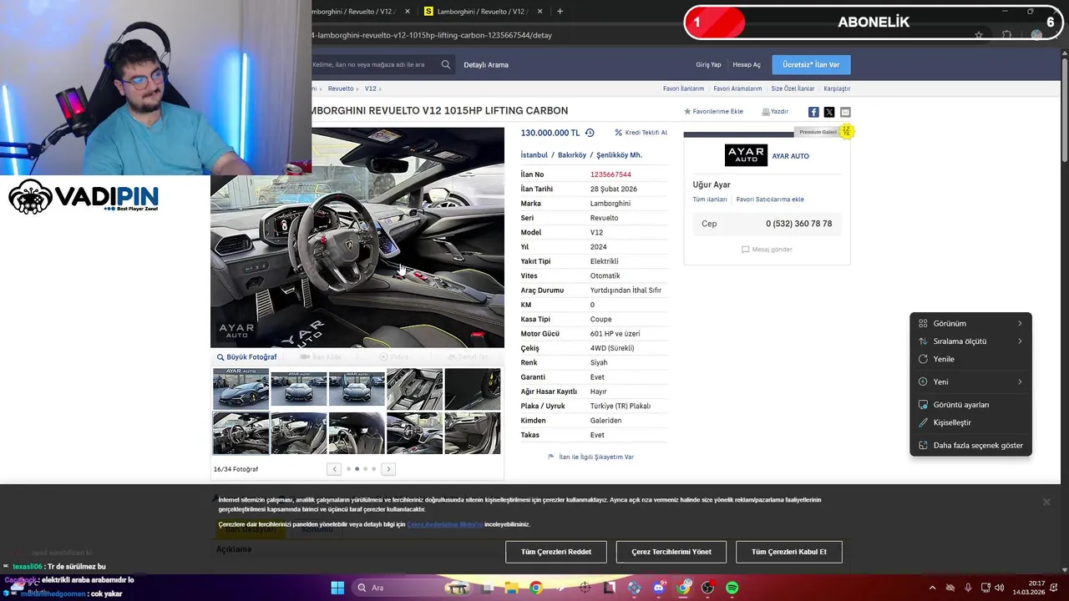
Task: Open File Explorer from taskbar
Action: [511, 588]
